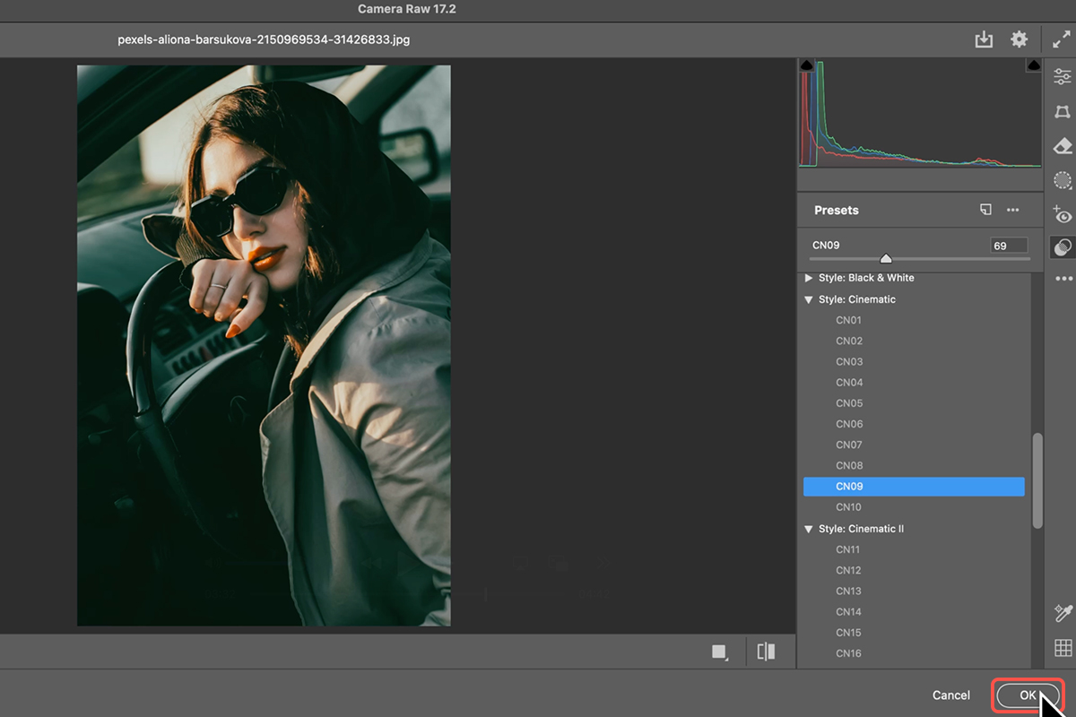1076x717 pixels.
Task: Open the Edit adjustments sliders panel
Action: pyautogui.click(x=1063, y=78)
